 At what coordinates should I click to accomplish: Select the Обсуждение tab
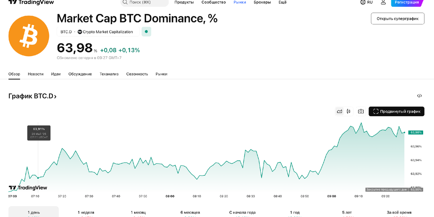(x=80, y=74)
